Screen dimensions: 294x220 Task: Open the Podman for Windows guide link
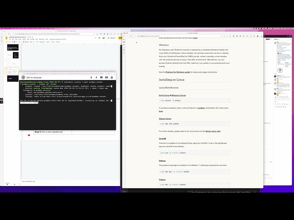[x=178, y=72]
